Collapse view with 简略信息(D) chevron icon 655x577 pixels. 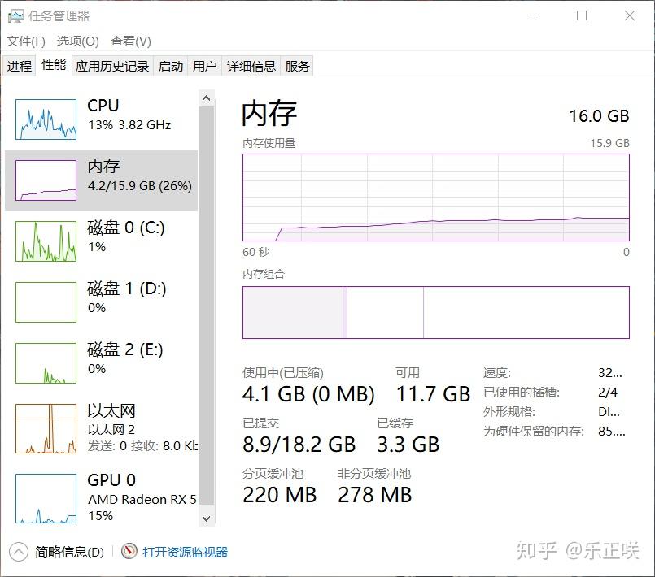[x=18, y=552]
